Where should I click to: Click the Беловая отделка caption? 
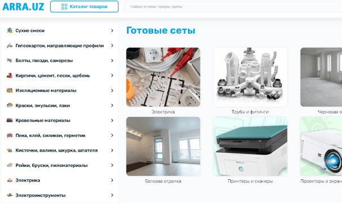[x=163, y=181]
